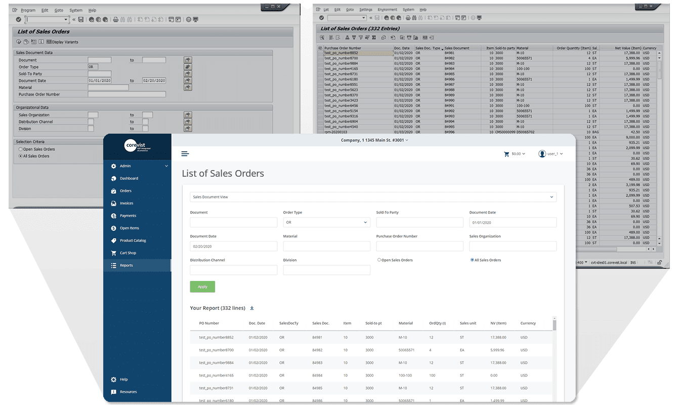Open the Order Type dropdown showing OR

[x=327, y=222]
